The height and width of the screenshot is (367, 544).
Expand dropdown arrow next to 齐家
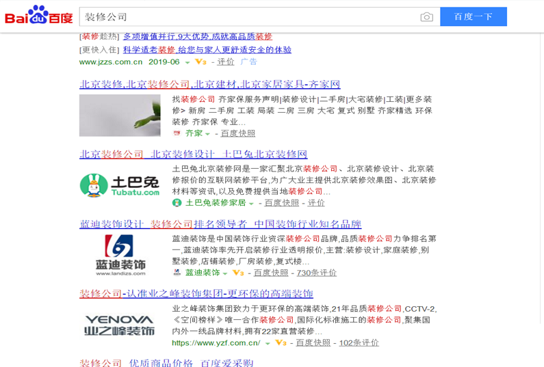coord(207,134)
